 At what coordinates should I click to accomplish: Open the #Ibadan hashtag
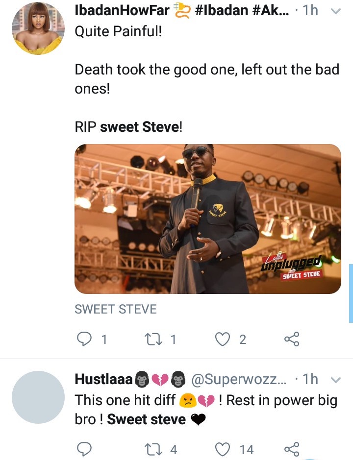coord(223,11)
